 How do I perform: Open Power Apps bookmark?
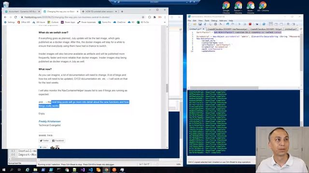pyautogui.click(x=68, y=23)
